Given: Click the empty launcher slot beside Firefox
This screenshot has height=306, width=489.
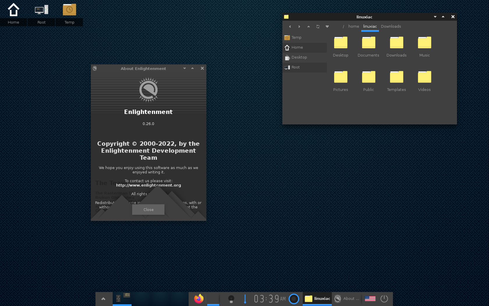Looking at the screenshot, I should (213, 299).
